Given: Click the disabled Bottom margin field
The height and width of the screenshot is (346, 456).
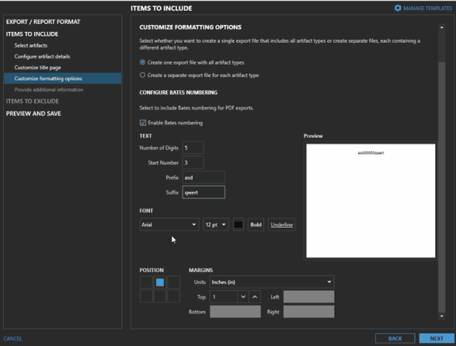Looking at the screenshot, I should point(235,312).
